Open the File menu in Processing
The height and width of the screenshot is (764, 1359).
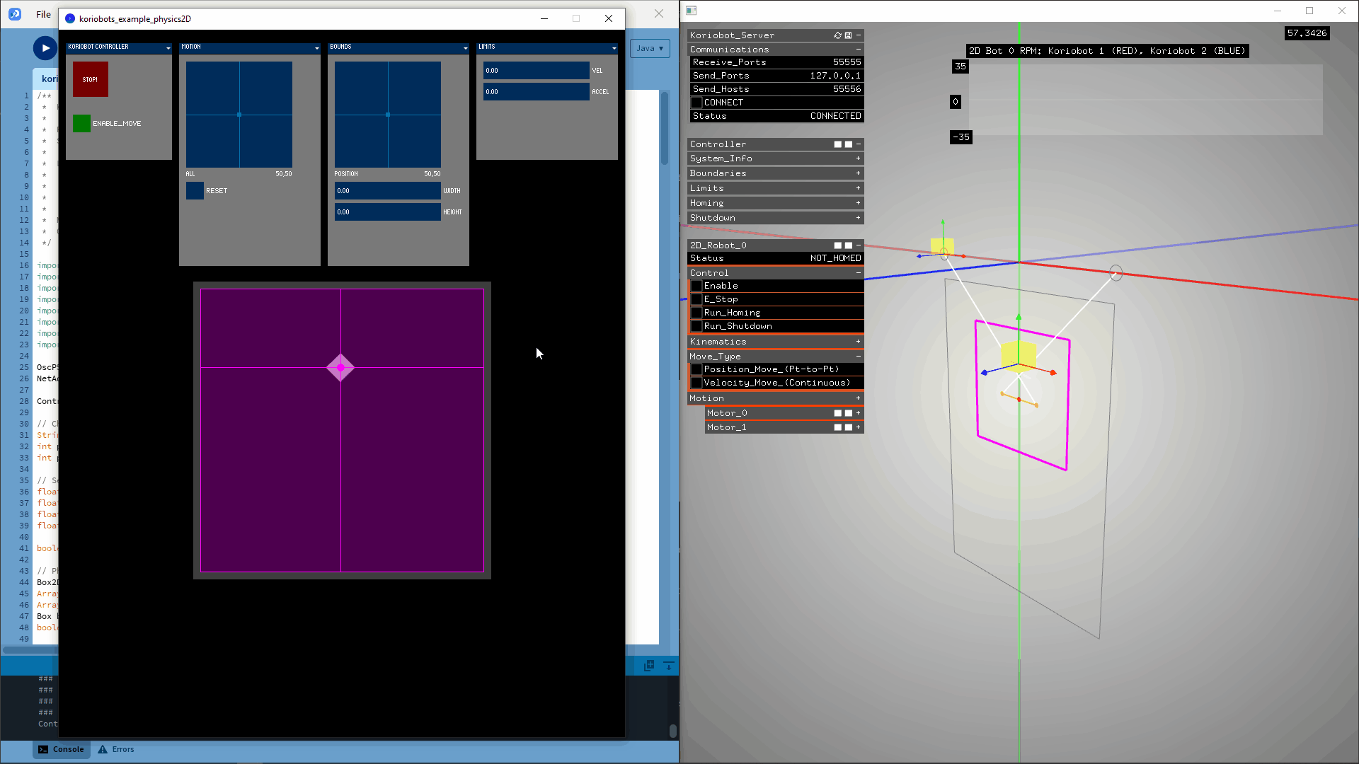43,14
